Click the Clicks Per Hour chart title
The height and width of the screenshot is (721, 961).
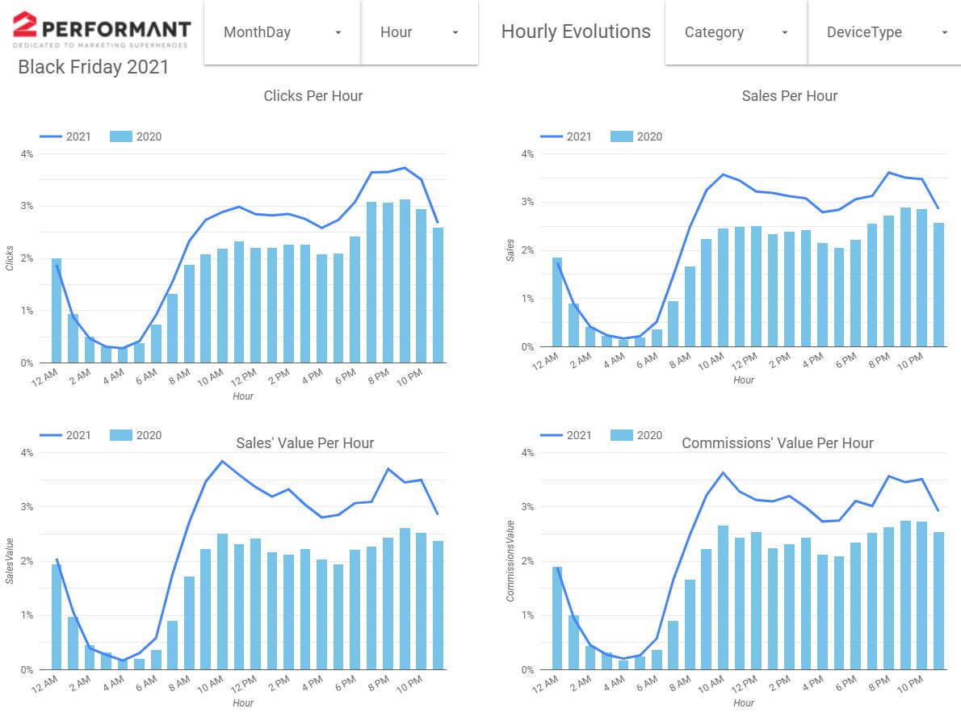pos(313,95)
